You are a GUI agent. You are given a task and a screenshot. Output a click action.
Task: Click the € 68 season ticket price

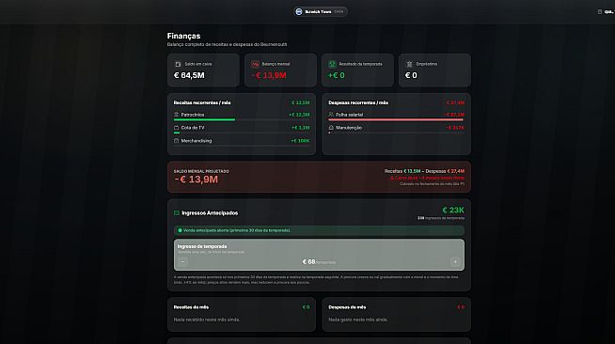(x=308, y=261)
